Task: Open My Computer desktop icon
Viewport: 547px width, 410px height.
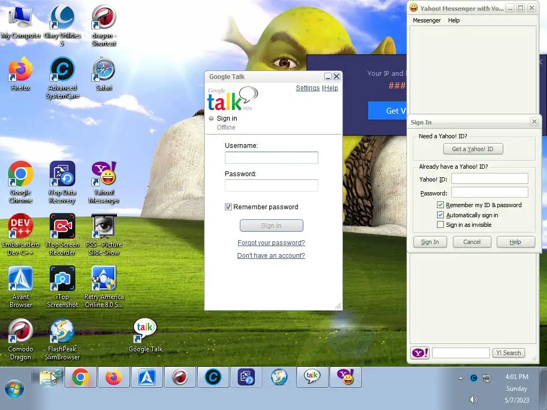Action: [21, 22]
